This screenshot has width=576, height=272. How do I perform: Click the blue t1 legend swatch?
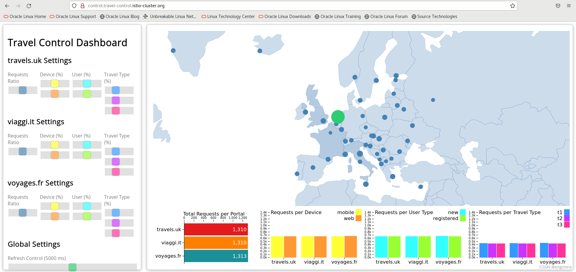click(x=567, y=212)
